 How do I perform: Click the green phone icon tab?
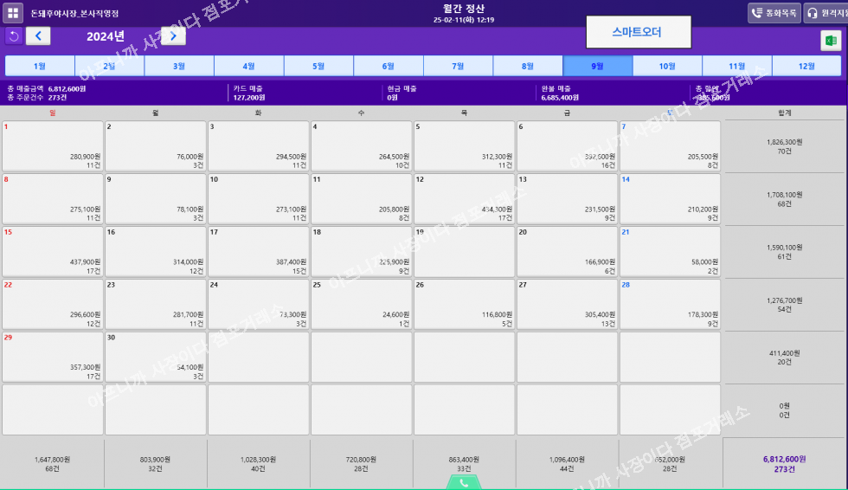pos(465,482)
